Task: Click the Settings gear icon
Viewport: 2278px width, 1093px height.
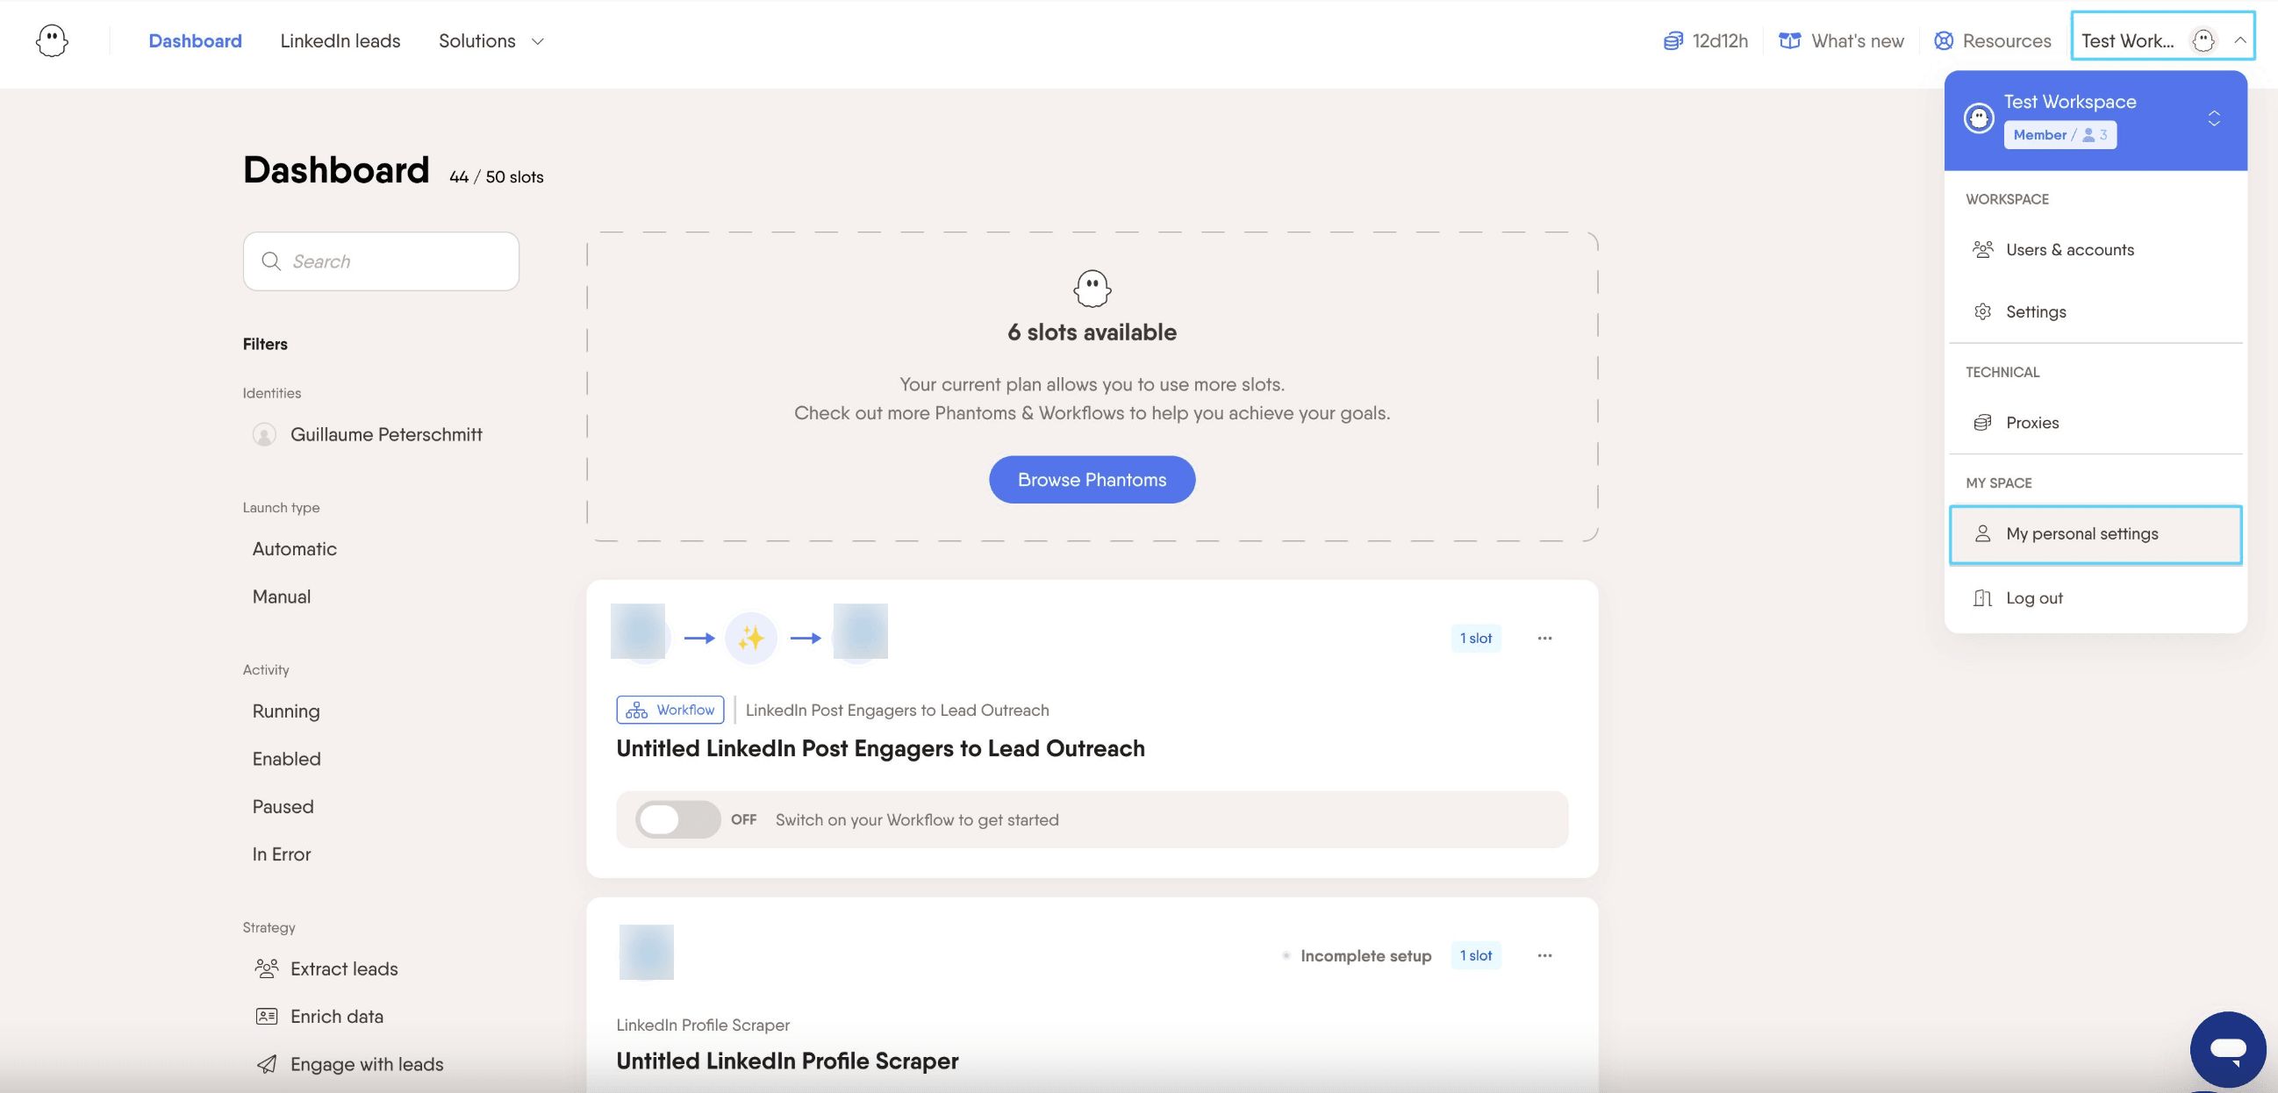Action: pos(1982,311)
